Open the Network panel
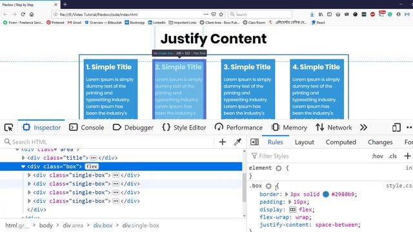Screen dimensions: 413x232 334,128
